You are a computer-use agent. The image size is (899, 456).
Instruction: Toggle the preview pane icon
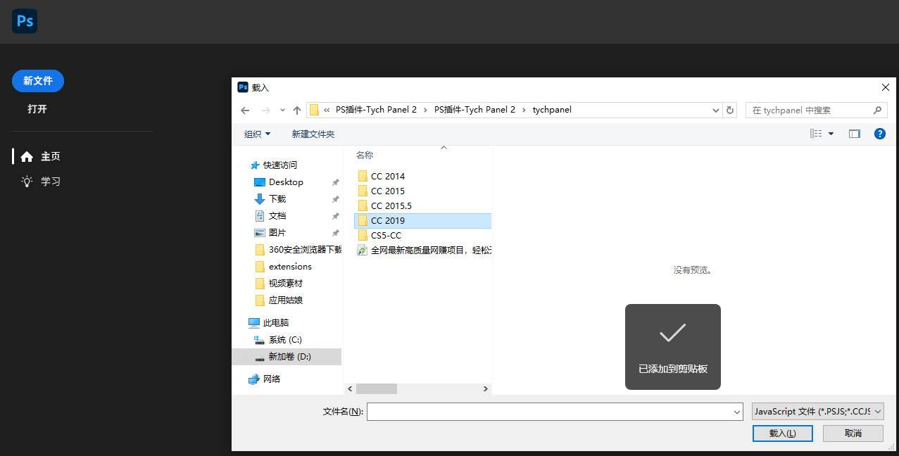[855, 134]
